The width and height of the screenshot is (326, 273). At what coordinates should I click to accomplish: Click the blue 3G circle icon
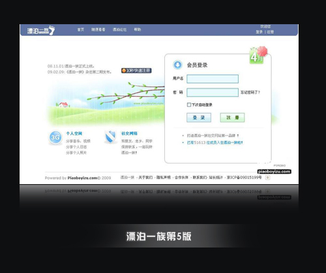pyautogui.click(x=55, y=137)
